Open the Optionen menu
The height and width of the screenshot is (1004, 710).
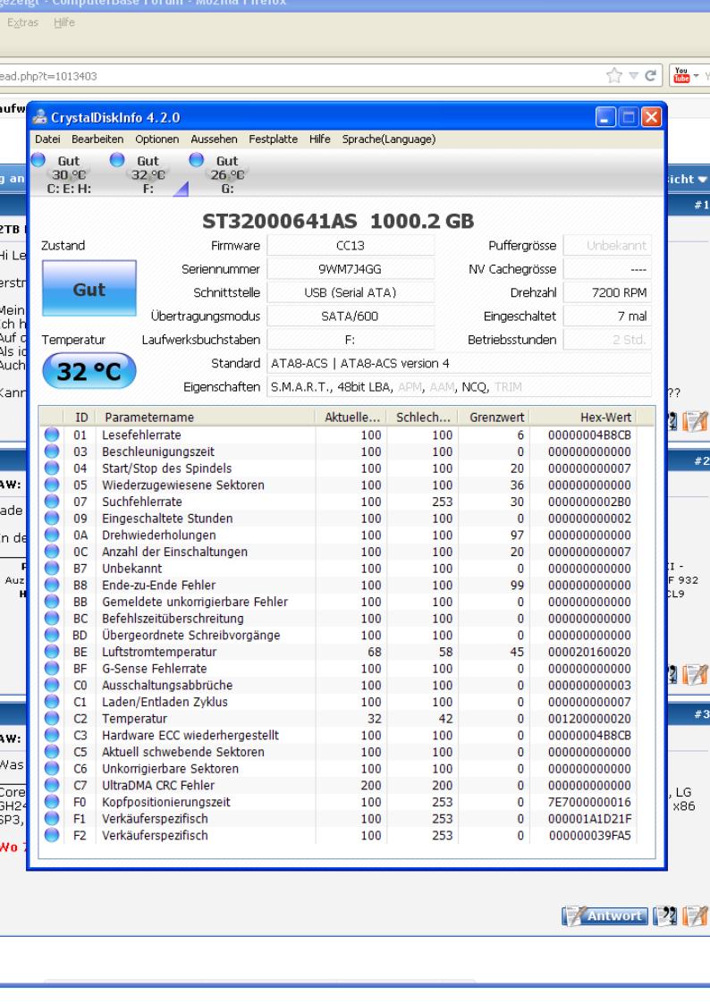(x=156, y=139)
